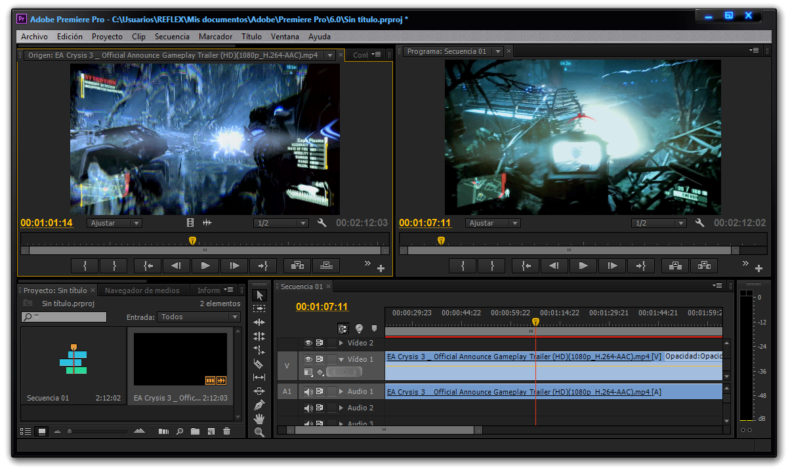788x470 pixels.
Task: Click the Automate to Sequence icon
Action: coord(164,431)
